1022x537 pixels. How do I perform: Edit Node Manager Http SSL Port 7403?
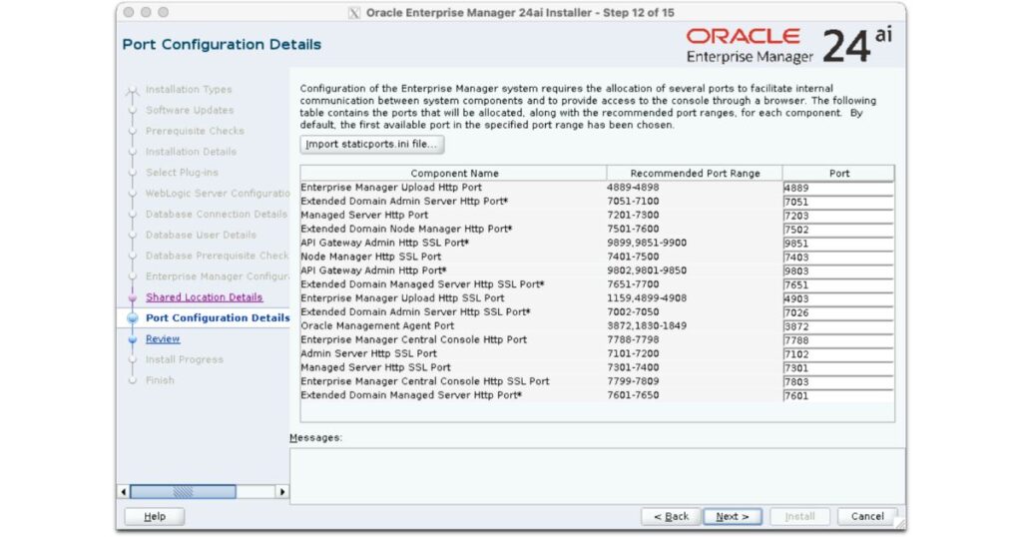(838, 257)
